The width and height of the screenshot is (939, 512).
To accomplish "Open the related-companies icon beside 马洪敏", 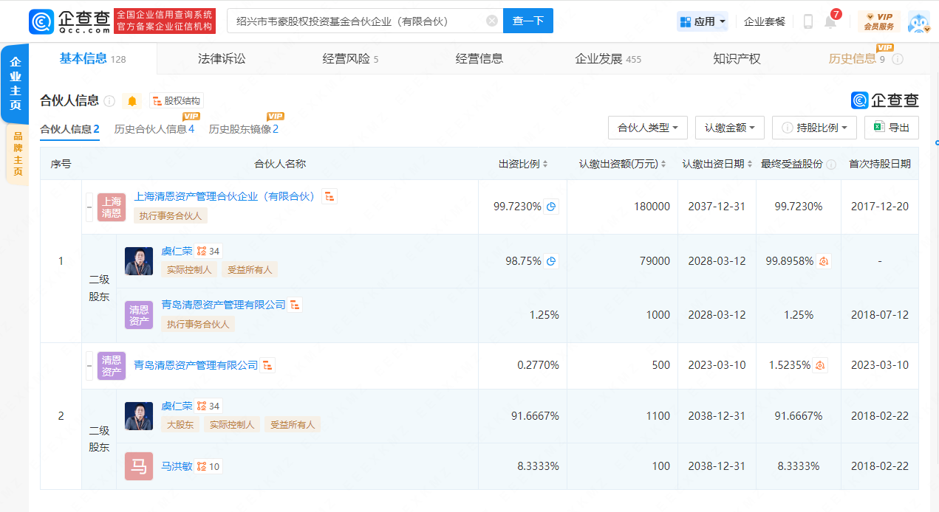I will (208, 466).
